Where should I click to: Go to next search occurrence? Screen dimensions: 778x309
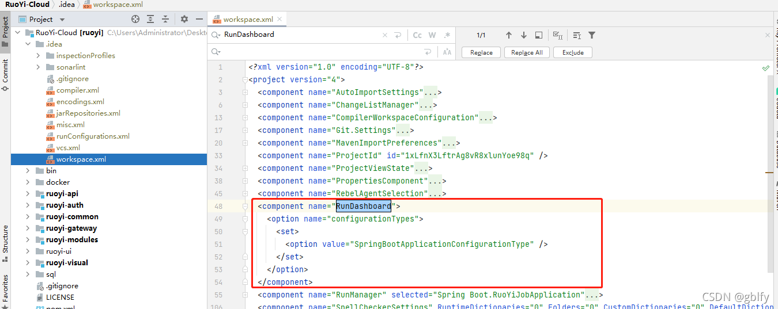click(523, 35)
